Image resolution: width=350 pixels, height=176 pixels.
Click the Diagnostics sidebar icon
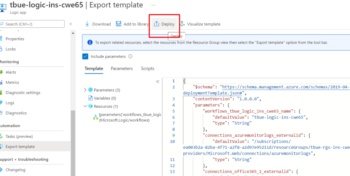click(x=1, y=113)
